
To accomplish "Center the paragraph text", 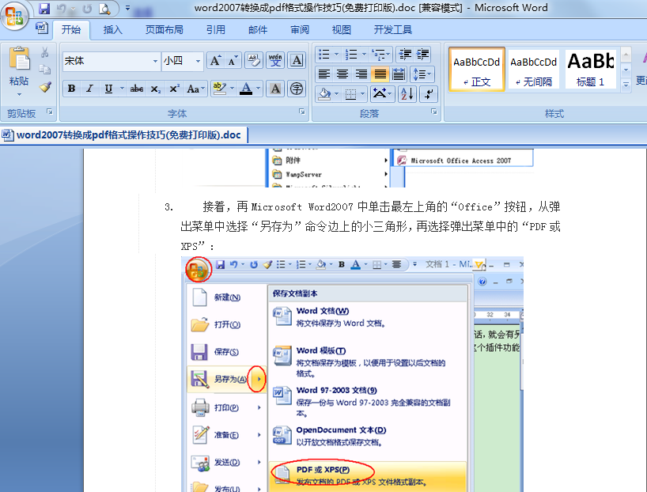I will (x=342, y=74).
